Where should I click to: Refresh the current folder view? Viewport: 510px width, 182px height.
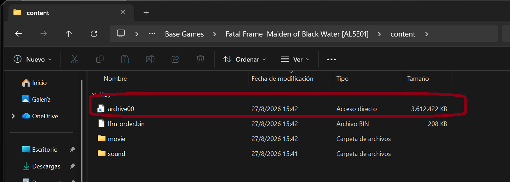[x=94, y=34]
